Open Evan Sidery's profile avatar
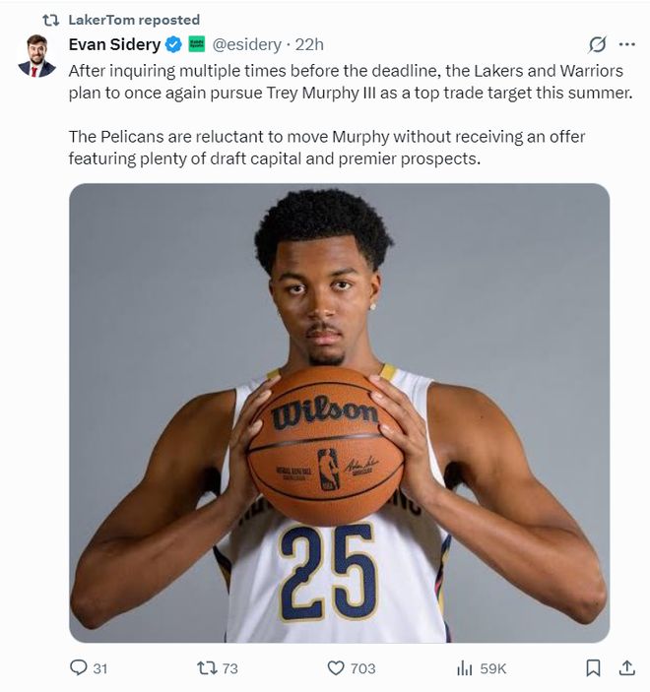The image size is (650, 692). point(36,55)
